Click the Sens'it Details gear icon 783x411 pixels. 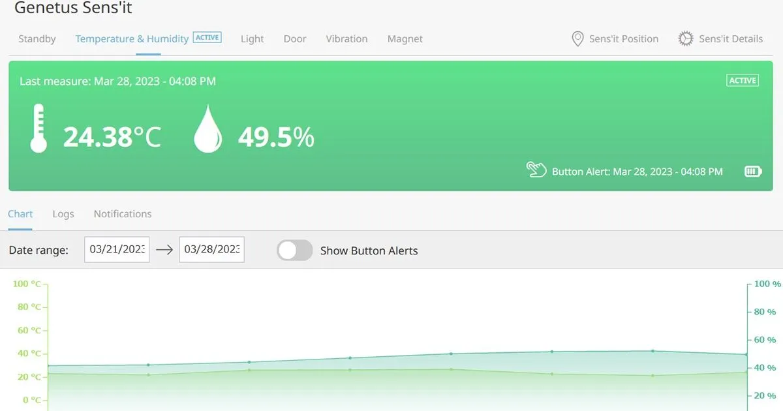coord(685,39)
